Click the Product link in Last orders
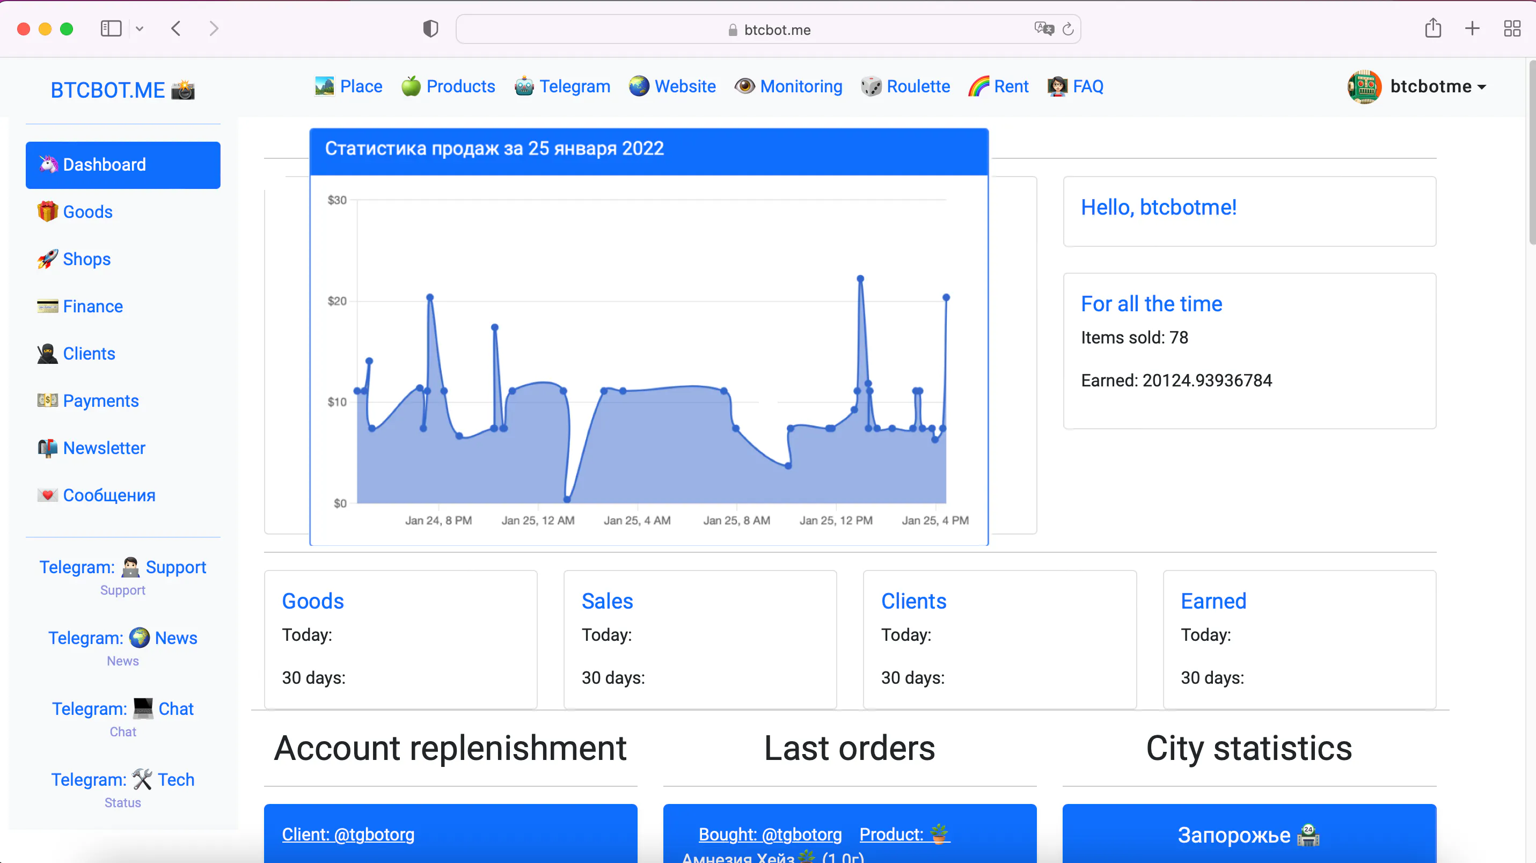 (x=905, y=835)
